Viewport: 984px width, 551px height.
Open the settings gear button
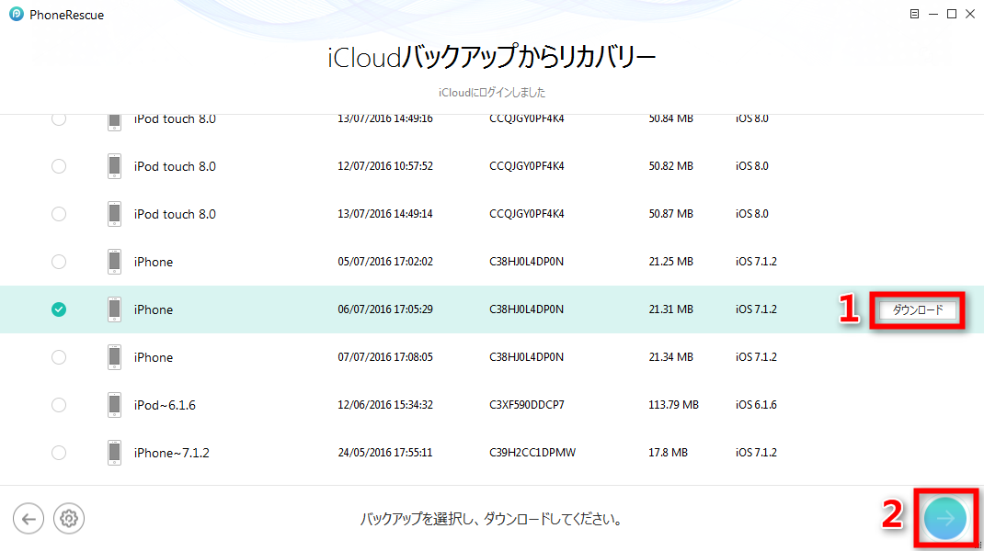tap(69, 519)
